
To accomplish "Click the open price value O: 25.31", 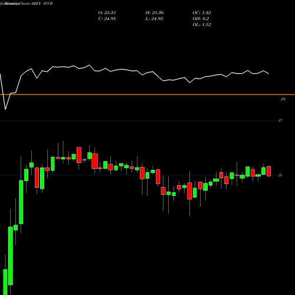I will coord(107,13).
